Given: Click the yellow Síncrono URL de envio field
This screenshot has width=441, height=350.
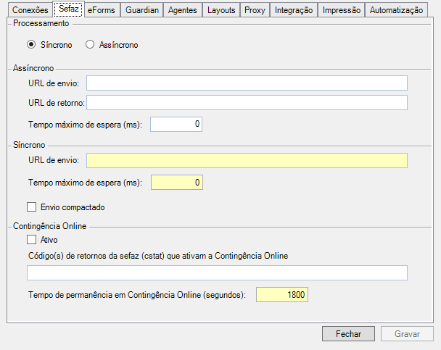Looking at the screenshot, I should click(246, 160).
